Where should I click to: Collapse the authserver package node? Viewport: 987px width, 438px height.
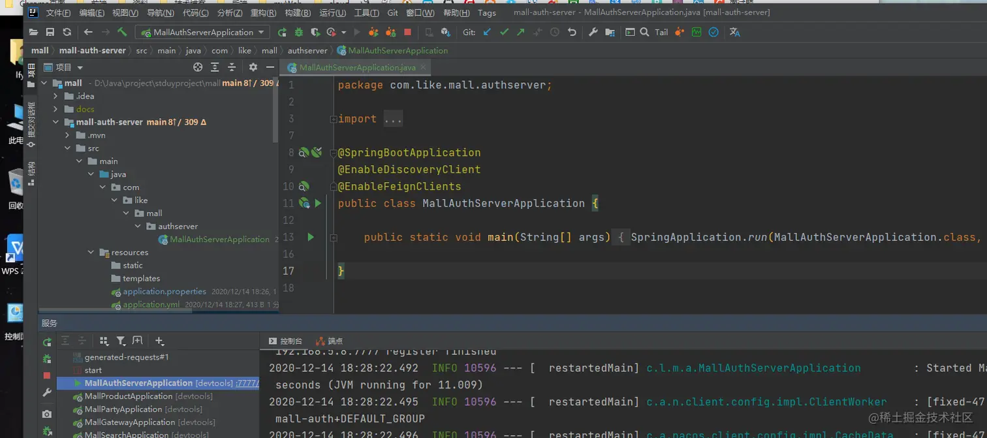coord(138,227)
